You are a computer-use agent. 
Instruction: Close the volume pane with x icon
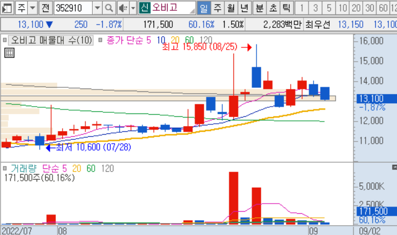[x=395, y=167]
